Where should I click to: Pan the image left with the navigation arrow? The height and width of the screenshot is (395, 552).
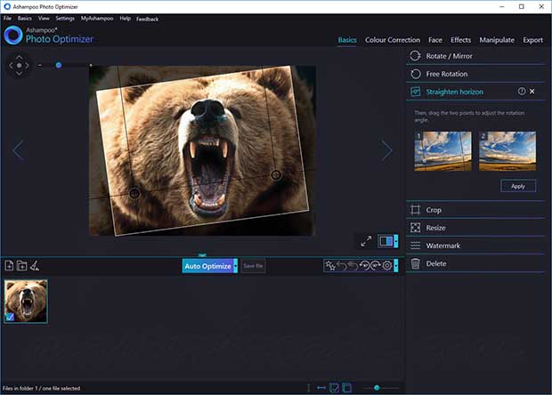[11, 66]
